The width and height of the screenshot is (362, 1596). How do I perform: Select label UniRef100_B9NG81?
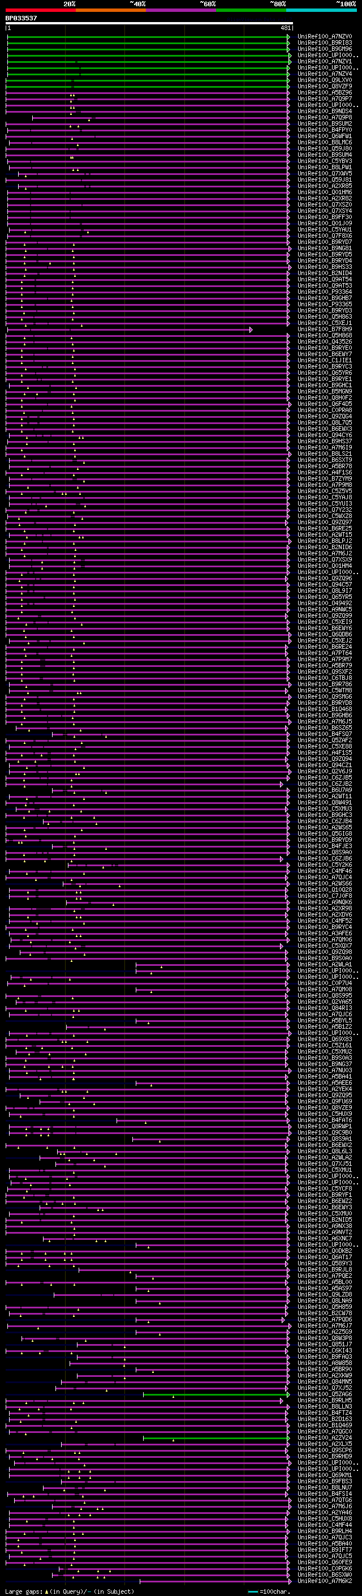tap(324, 249)
